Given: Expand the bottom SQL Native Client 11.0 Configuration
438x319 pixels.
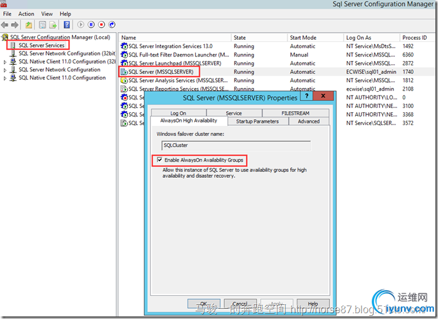Looking at the screenshot, I should point(4,78).
